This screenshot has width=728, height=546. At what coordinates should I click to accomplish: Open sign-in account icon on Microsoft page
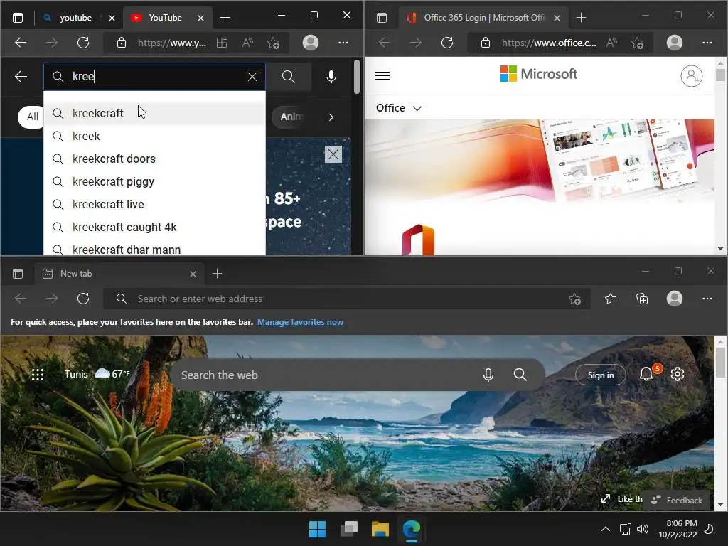[x=691, y=75]
